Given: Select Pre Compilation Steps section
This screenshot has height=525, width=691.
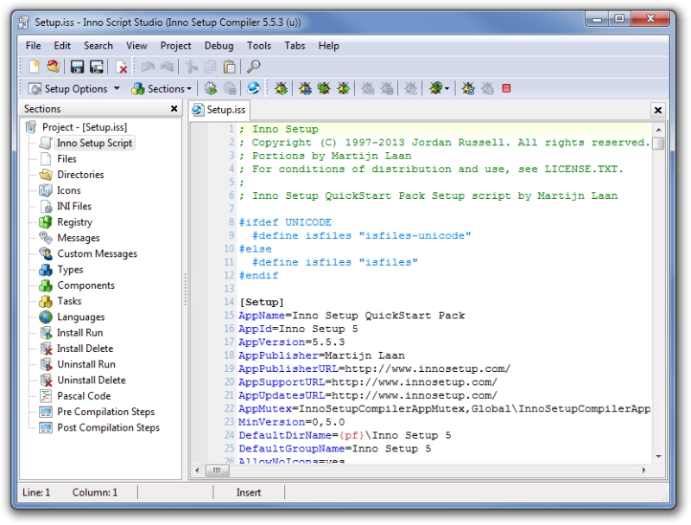Looking at the screenshot, I should tap(105, 412).
